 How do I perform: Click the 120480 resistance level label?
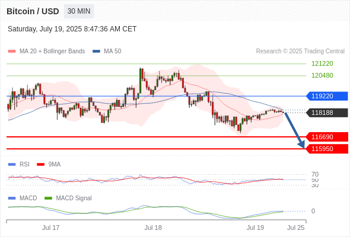tap(322, 75)
